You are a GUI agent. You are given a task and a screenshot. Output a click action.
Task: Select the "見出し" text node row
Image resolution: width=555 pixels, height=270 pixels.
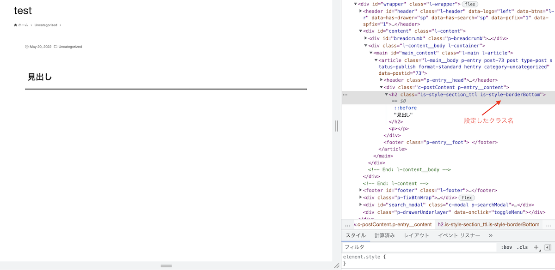(403, 115)
